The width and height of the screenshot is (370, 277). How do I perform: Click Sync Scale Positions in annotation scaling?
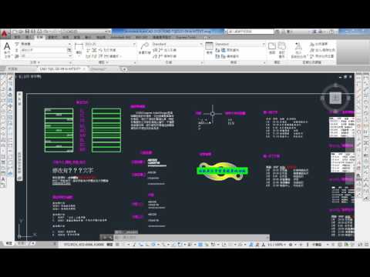tap(322, 56)
